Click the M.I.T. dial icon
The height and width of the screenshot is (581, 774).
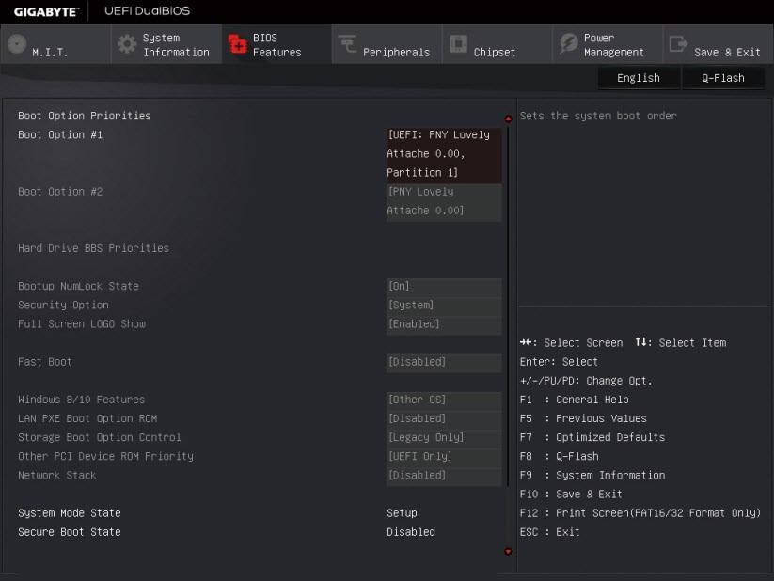16,44
